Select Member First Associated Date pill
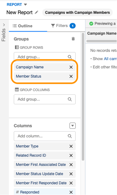 pos(45,165)
